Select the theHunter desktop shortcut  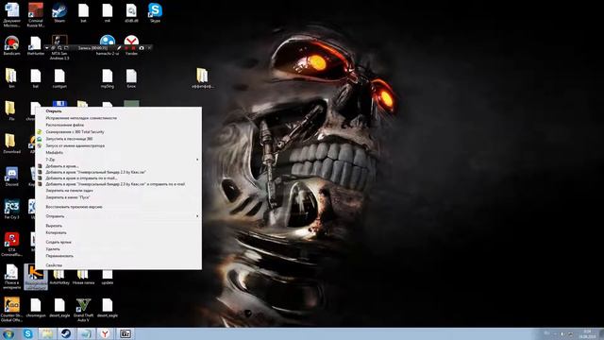click(x=36, y=45)
